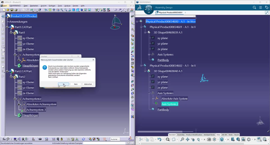Open the Hilfe menu
The image size is (270, 145).
(83, 6)
